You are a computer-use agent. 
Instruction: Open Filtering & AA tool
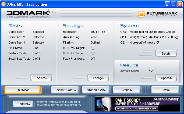(96, 90)
